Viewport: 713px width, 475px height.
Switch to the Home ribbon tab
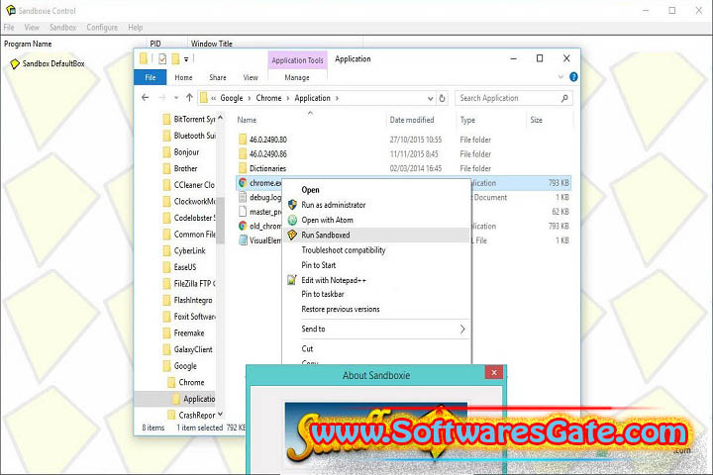pyautogui.click(x=183, y=78)
